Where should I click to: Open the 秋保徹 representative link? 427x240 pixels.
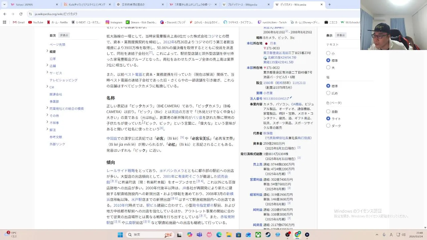point(268,133)
